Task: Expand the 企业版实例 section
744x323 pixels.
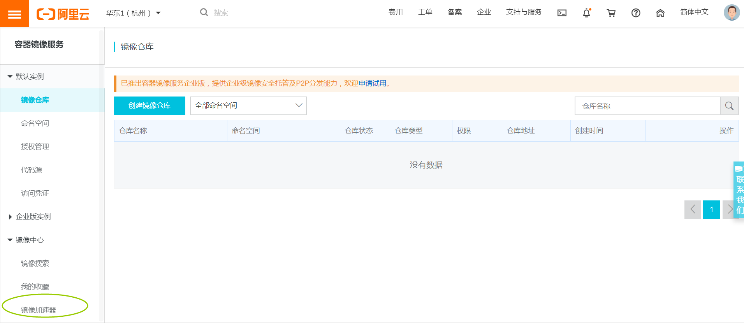Action: (30, 217)
